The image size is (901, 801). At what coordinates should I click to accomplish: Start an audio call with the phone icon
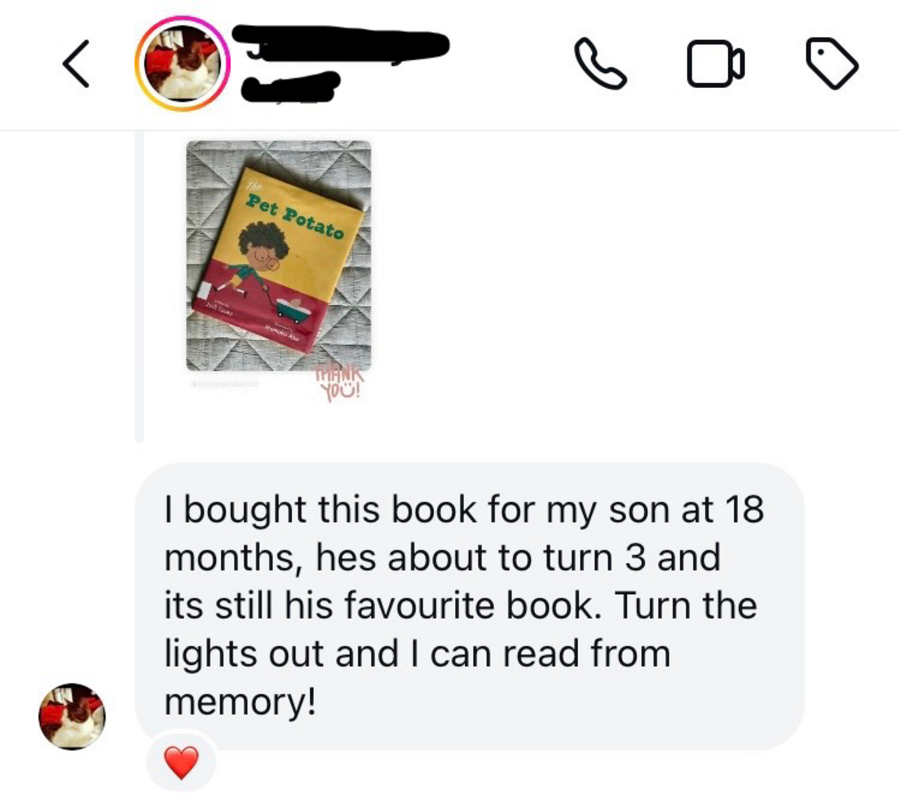pyautogui.click(x=600, y=64)
